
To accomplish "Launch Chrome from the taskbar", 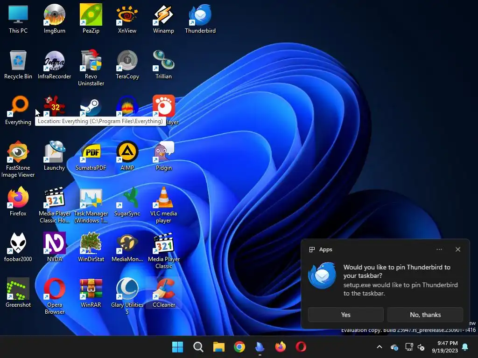I will [239, 347].
